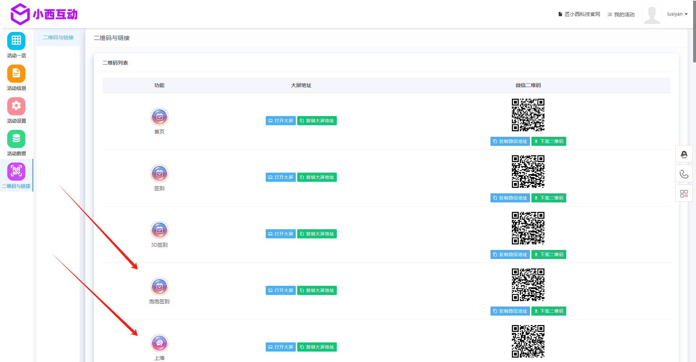Viewport: 696px width, 362px height.
Task: Click 上墙 row WeChat QR code
Action: click(x=528, y=341)
